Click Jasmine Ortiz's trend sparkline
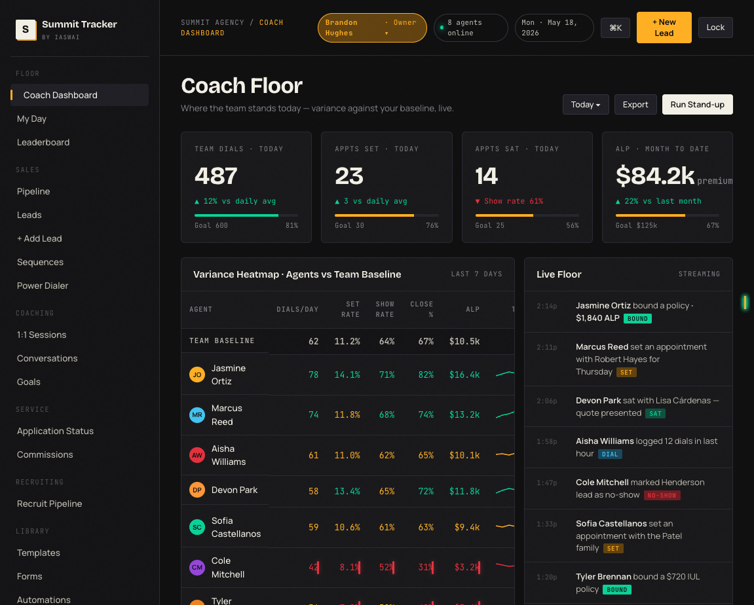 505,374
